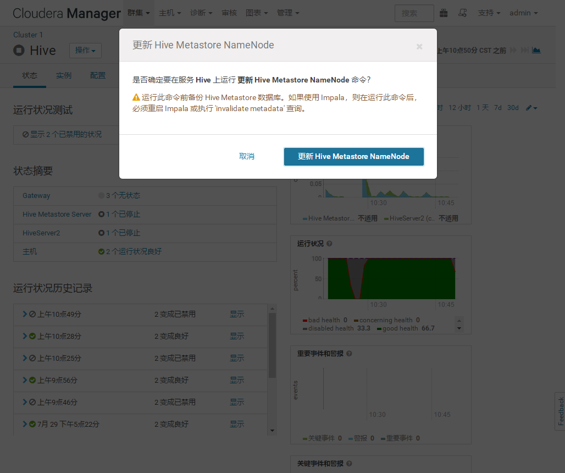Open the Cluster 1 breadcrumb link
Image resolution: width=565 pixels, height=473 pixels.
pyautogui.click(x=27, y=35)
